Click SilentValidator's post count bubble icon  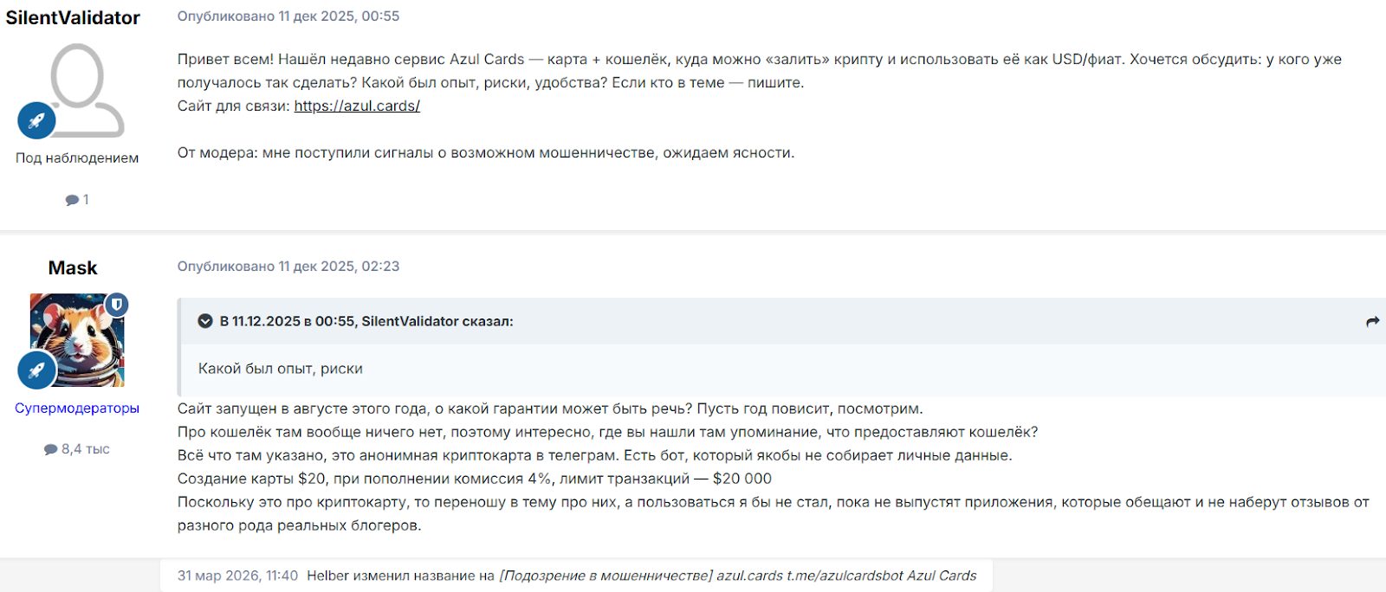coord(72,200)
